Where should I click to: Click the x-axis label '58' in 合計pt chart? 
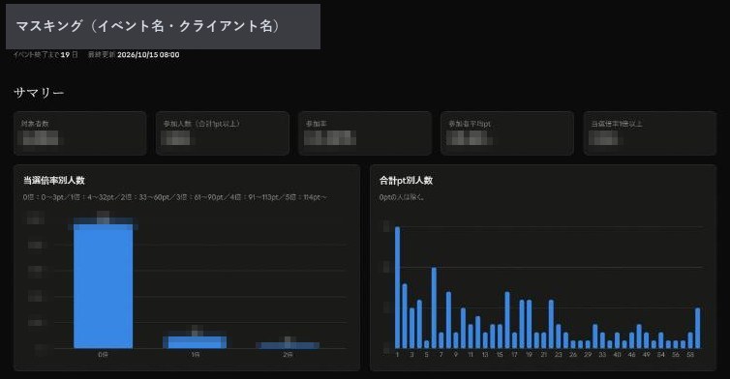coord(690,355)
